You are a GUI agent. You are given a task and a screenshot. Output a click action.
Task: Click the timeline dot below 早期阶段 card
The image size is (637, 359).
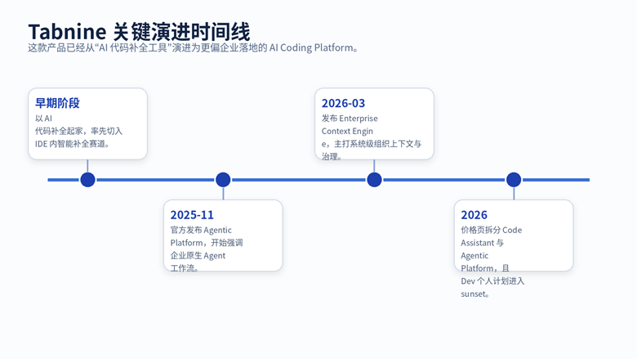pos(87,180)
